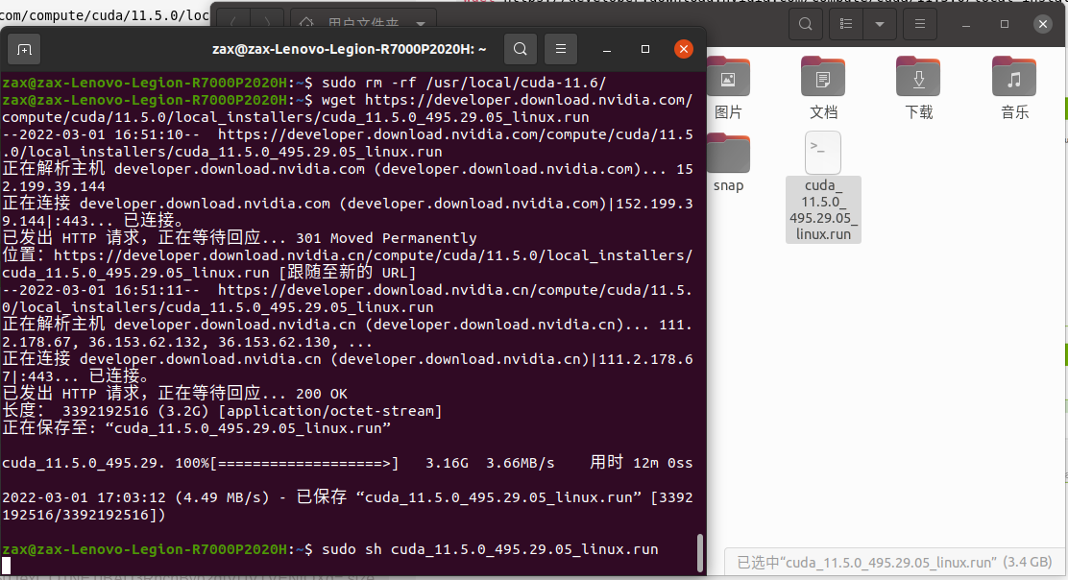Screen dimensions: 1068x580
Task: Minimize the file manager window
Action: point(966,24)
